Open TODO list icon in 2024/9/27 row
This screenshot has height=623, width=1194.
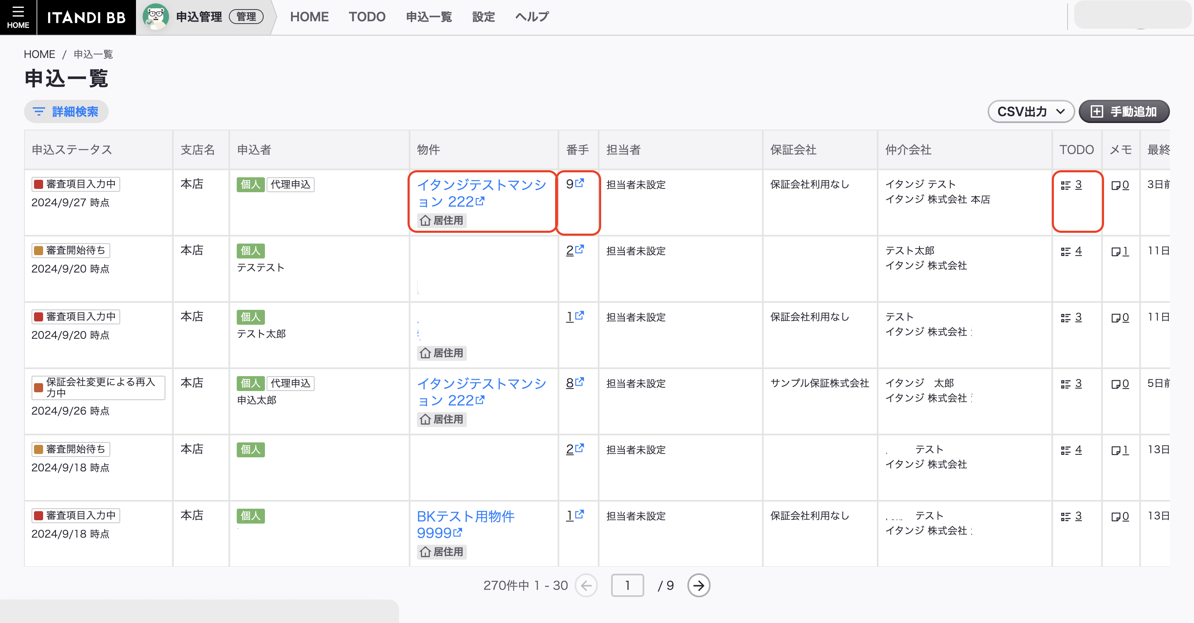1065,185
